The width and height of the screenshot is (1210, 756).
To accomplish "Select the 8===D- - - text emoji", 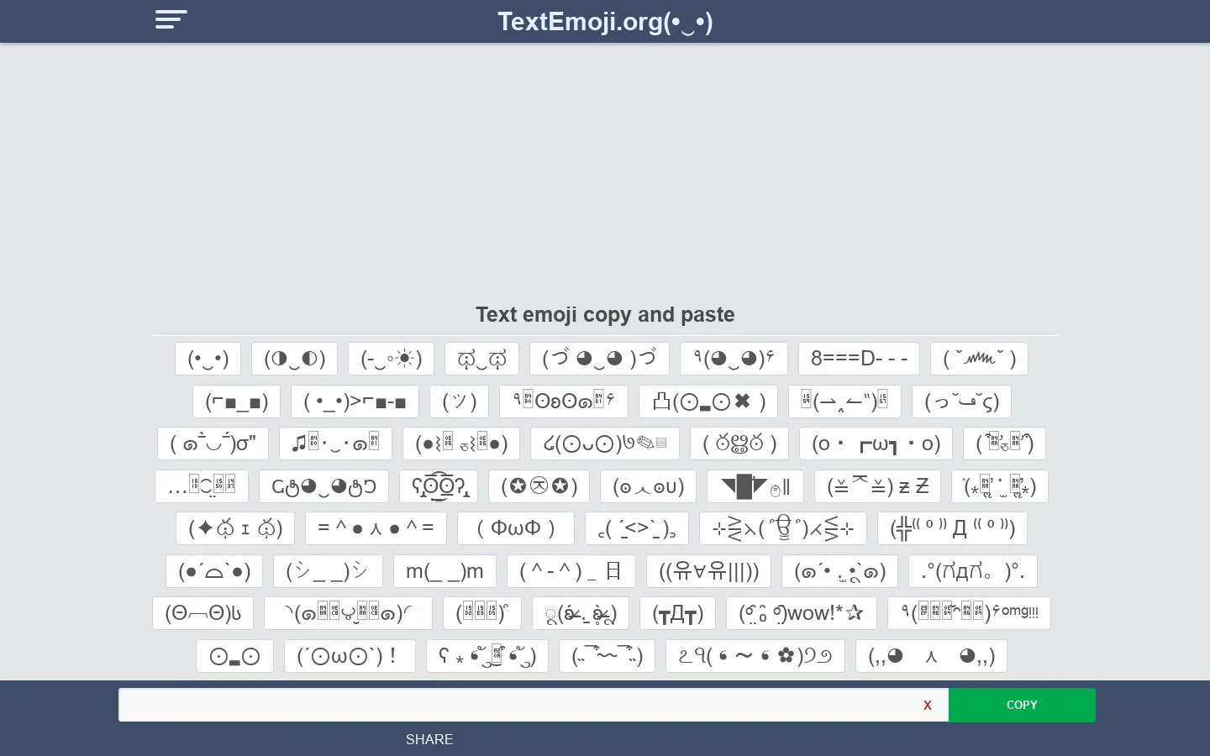I will (859, 359).
